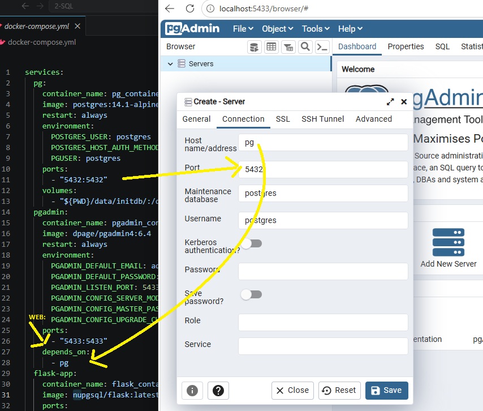Click the pgAdmin logo
This screenshot has width=483, height=411.
tap(192, 29)
